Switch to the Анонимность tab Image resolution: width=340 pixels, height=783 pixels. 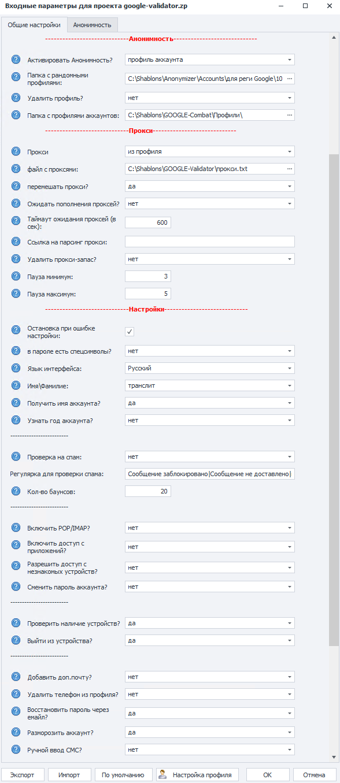click(x=93, y=25)
